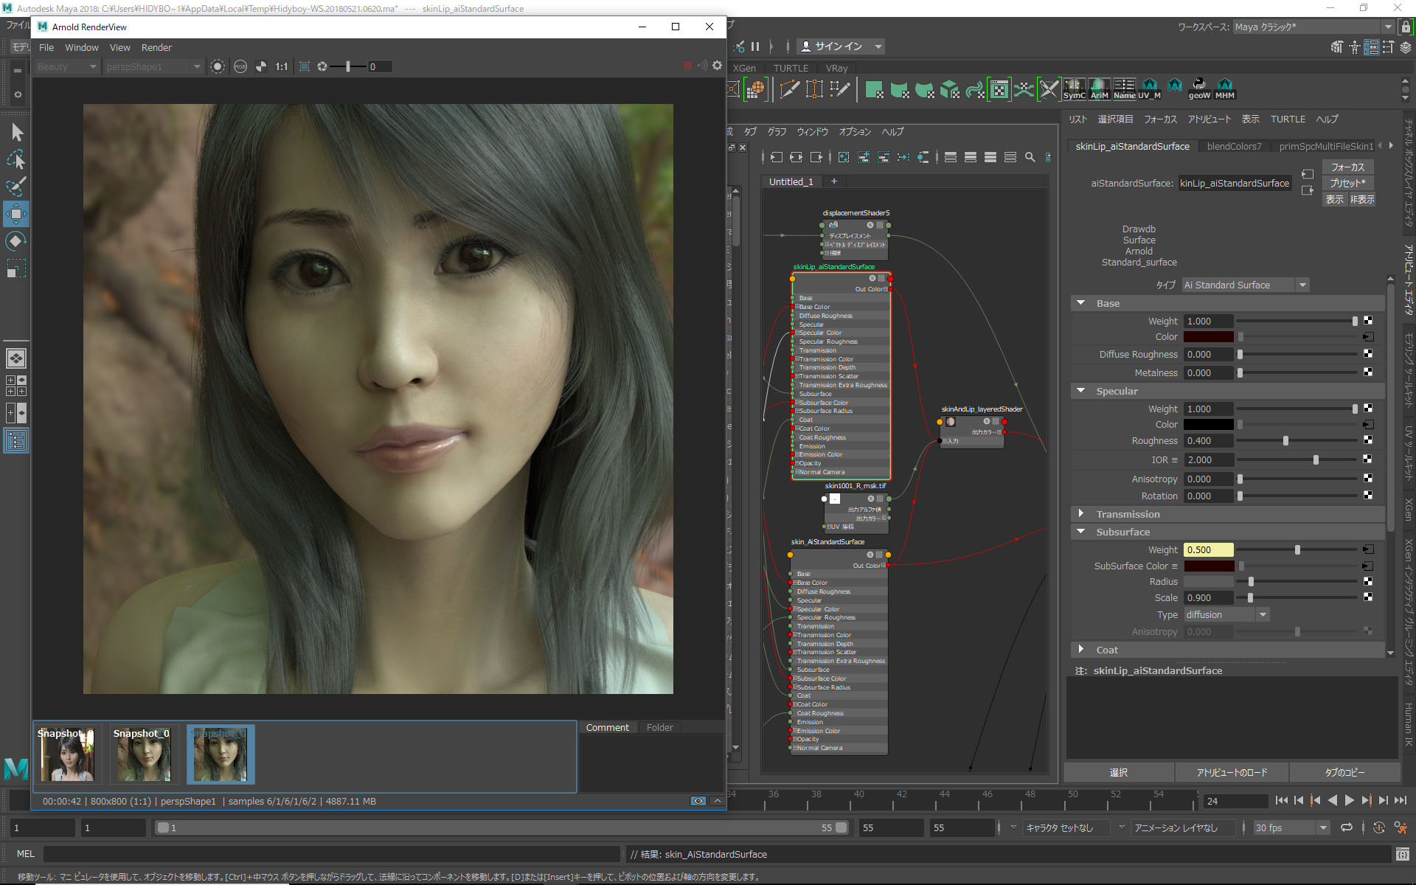
Task: Click the magnifier search icon in Hypershade
Action: [1030, 157]
